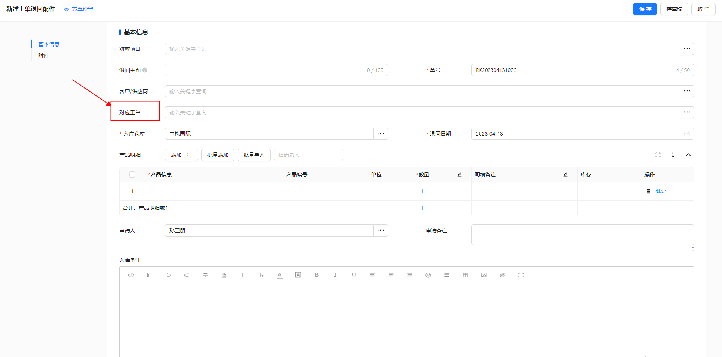The width and height of the screenshot is (722, 357).
Task: Click 添加一行 button
Action: point(181,155)
